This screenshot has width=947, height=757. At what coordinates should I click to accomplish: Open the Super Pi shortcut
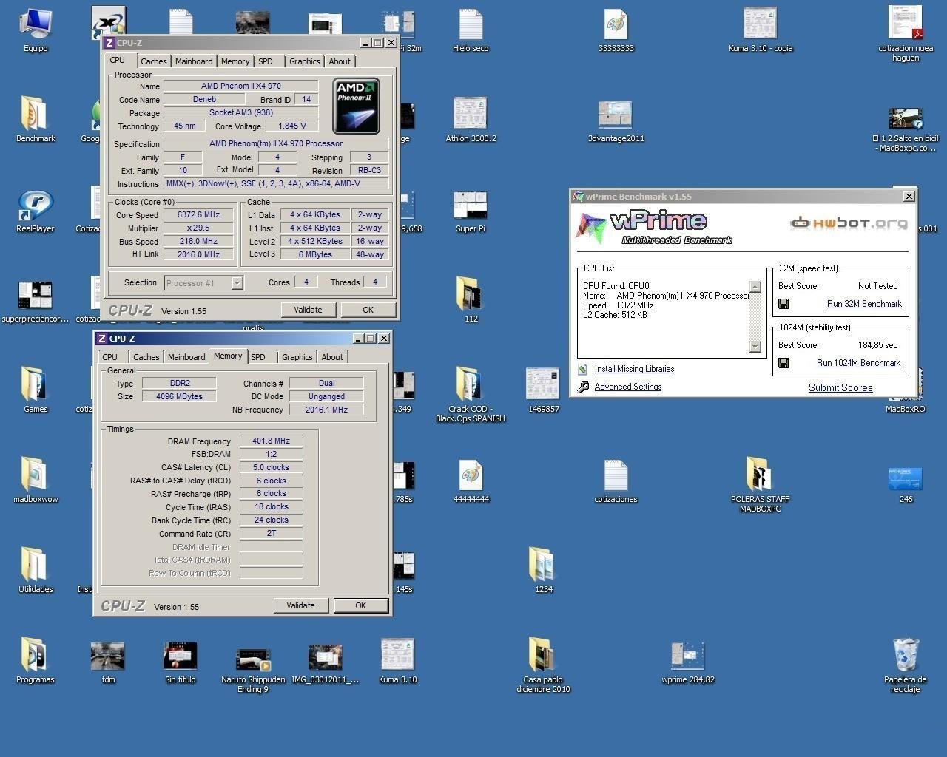point(471,211)
